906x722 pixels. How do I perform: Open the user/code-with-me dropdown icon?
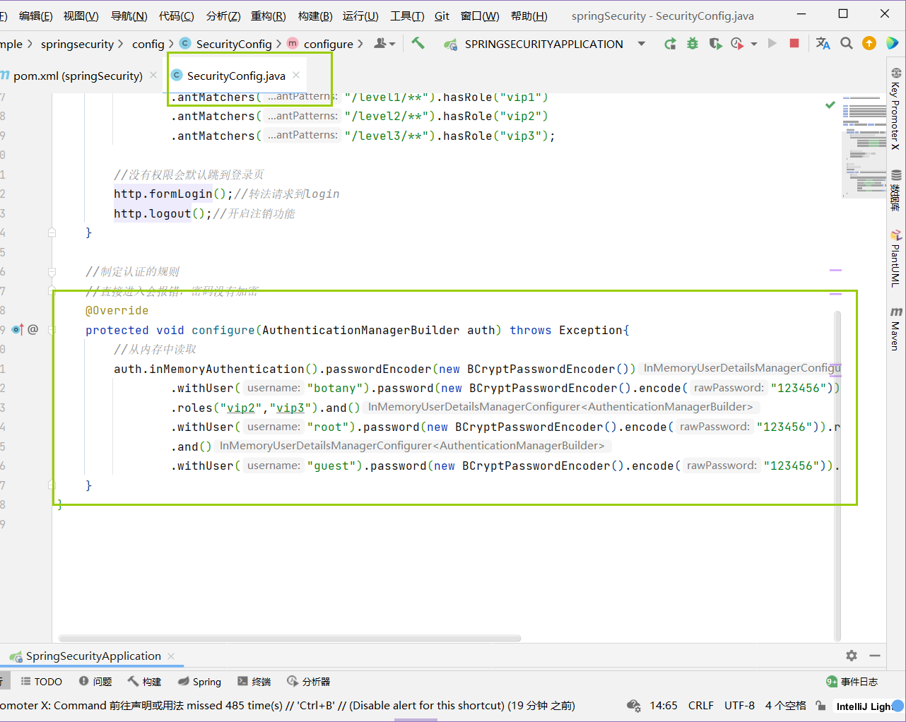point(384,44)
